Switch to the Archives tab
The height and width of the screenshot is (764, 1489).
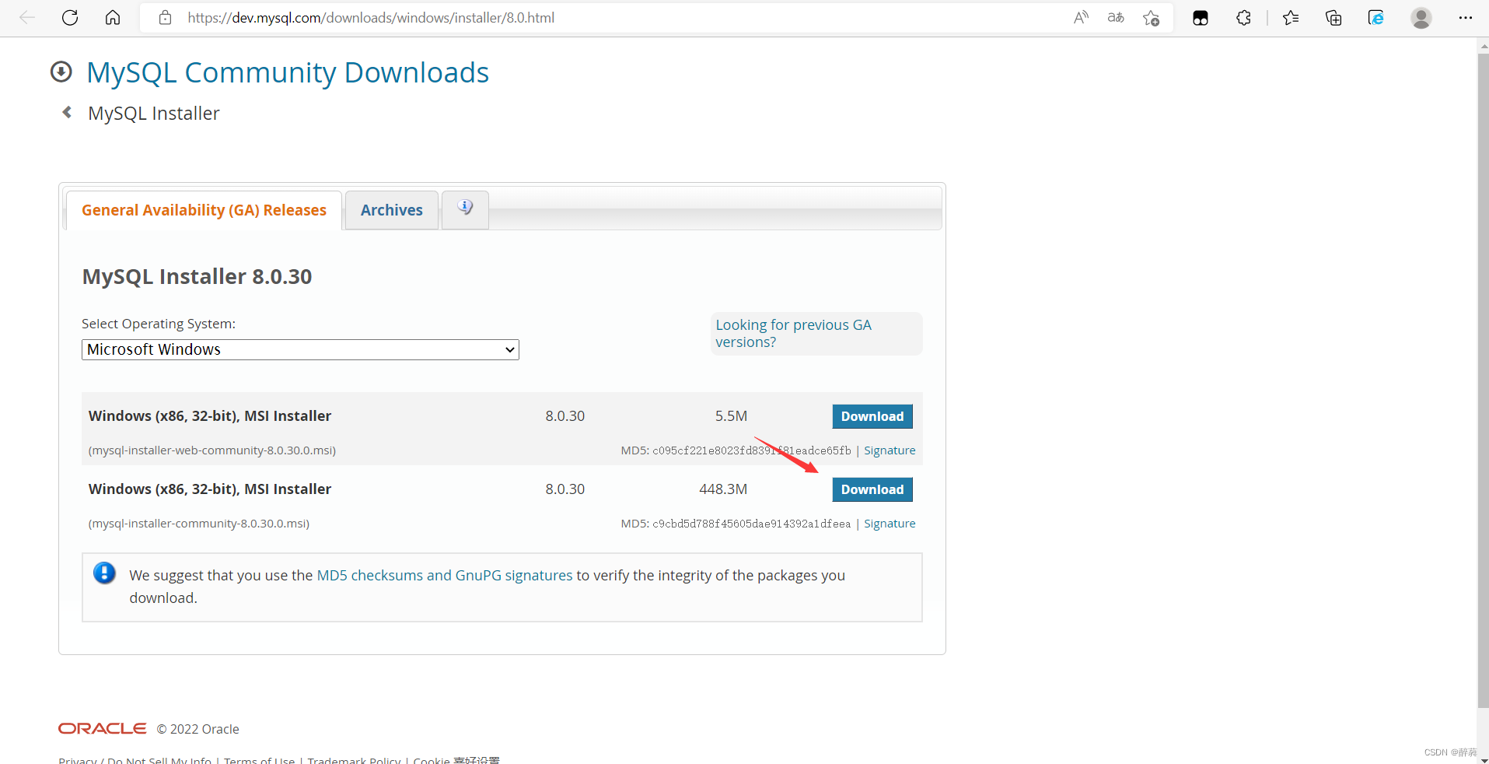pos(392,210)
